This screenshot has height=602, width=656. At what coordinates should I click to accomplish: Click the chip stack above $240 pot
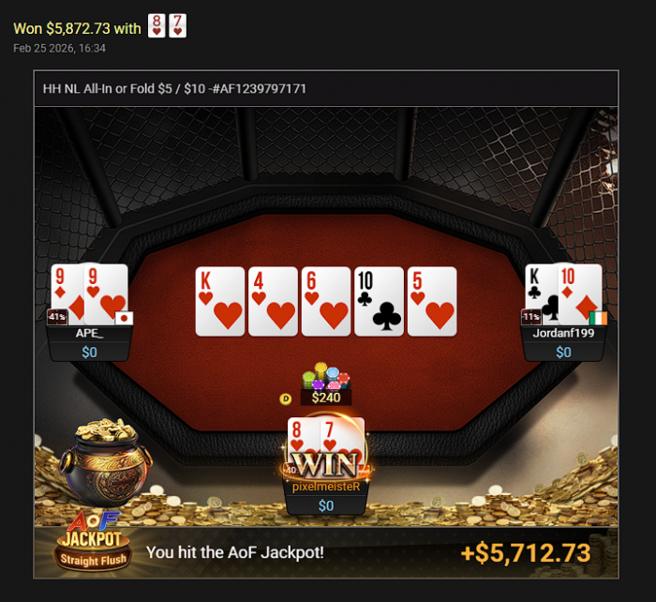[x=326, y=375]
